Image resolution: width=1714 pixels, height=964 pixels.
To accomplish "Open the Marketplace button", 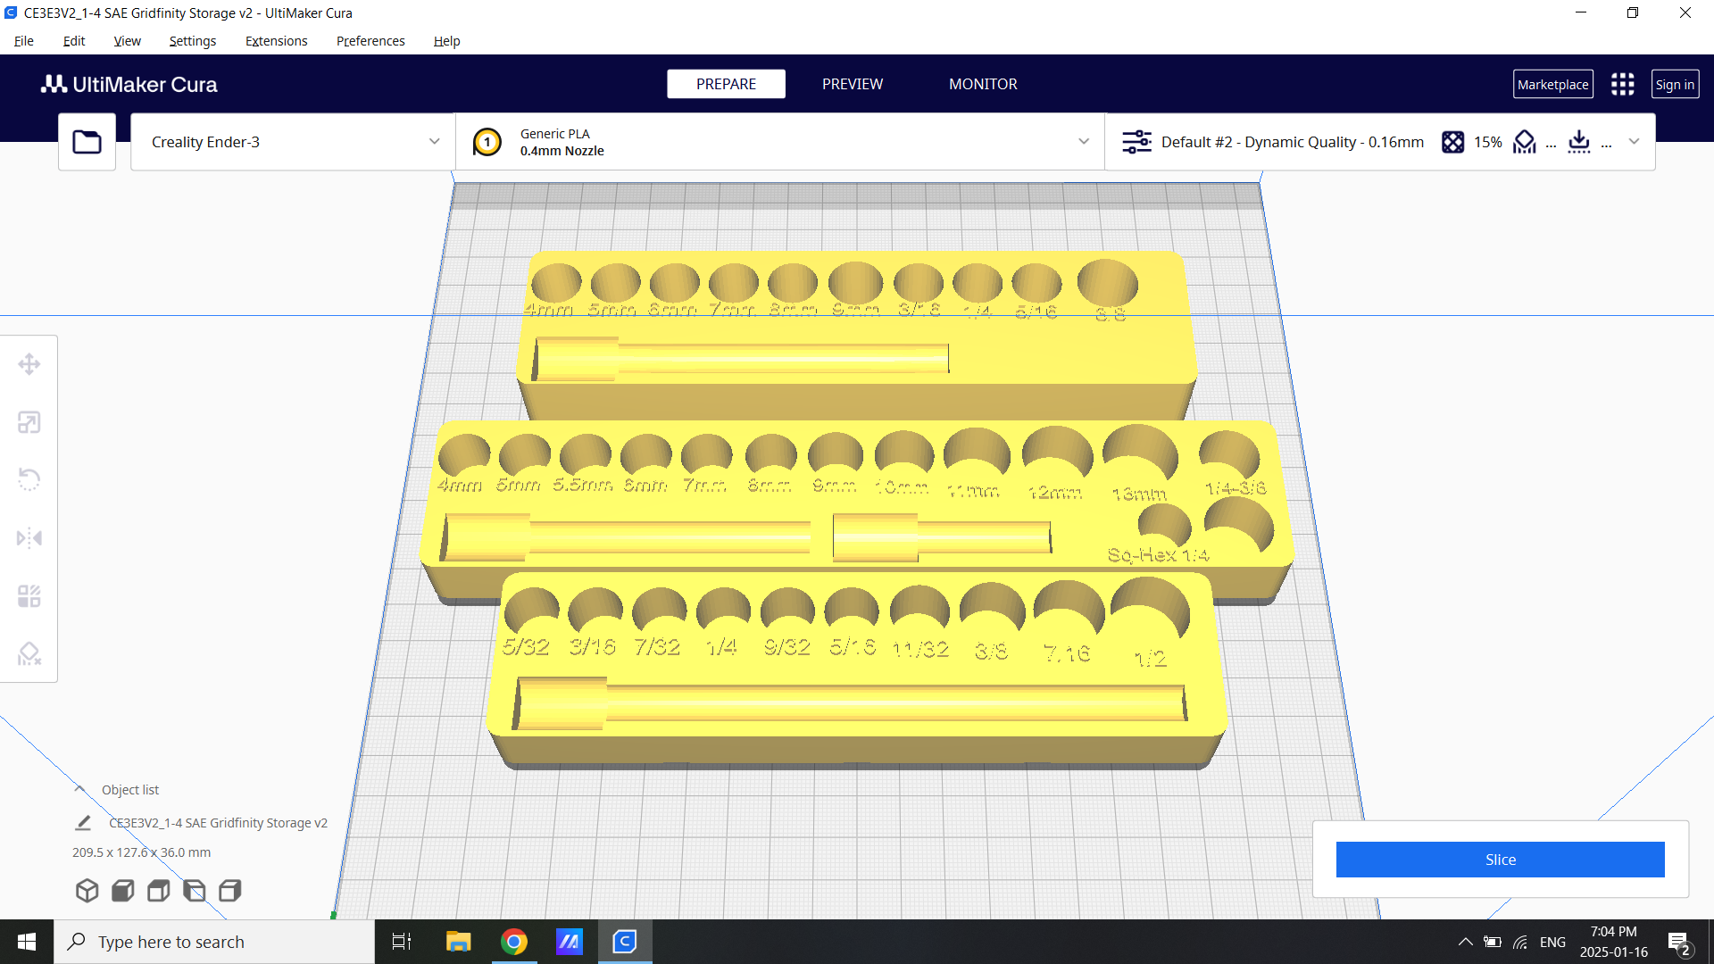I will (1552, 85).
